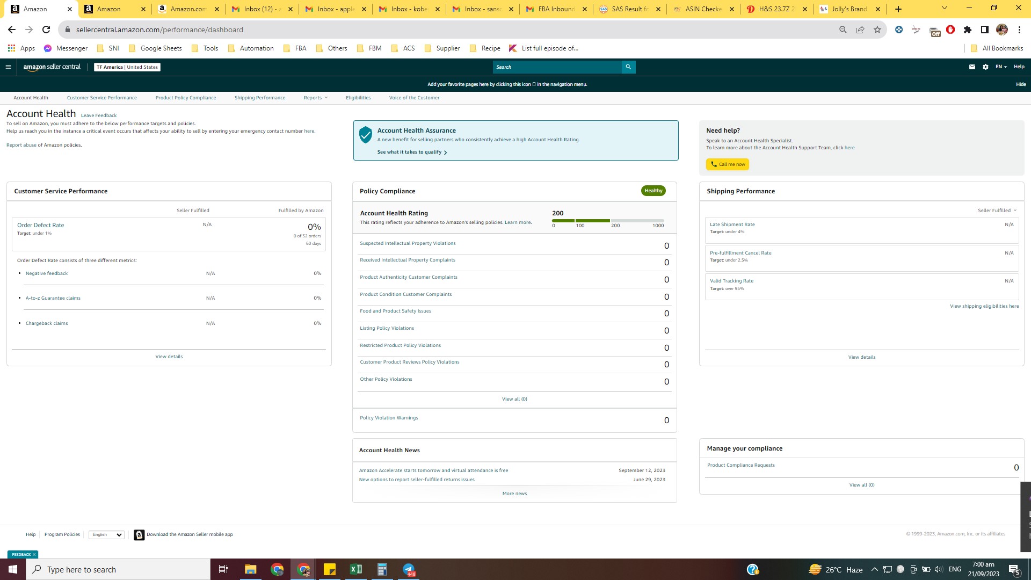
Task: Reload the page with refresh icon
Action: point(46,30)
